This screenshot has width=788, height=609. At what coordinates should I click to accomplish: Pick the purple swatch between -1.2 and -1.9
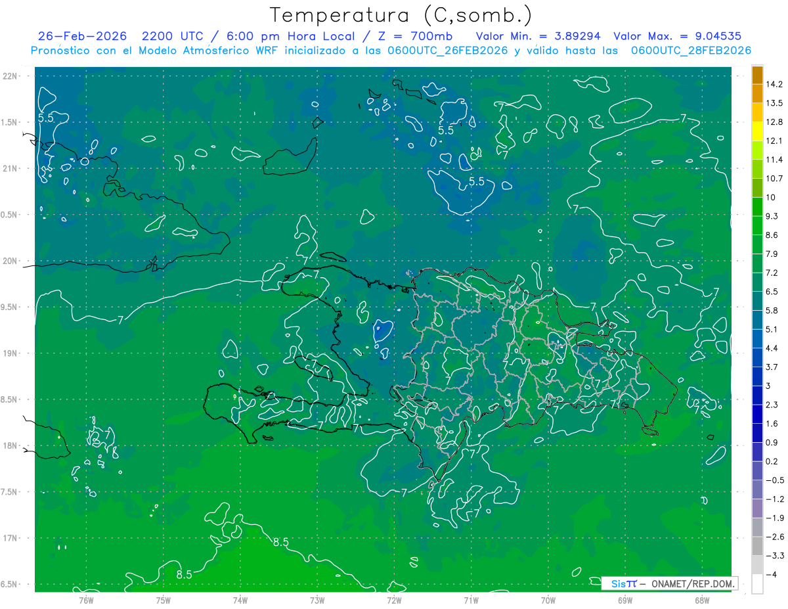(757, 508)
